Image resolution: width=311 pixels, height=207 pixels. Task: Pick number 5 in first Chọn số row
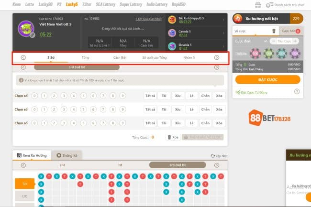83,96
